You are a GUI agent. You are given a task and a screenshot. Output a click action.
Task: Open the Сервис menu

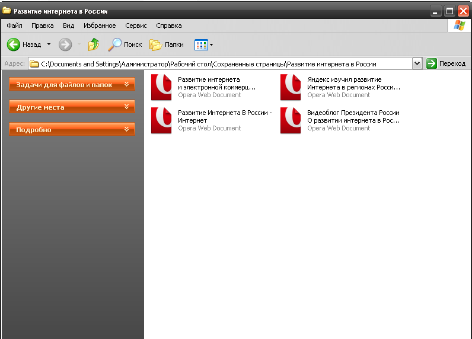[136, 25]
